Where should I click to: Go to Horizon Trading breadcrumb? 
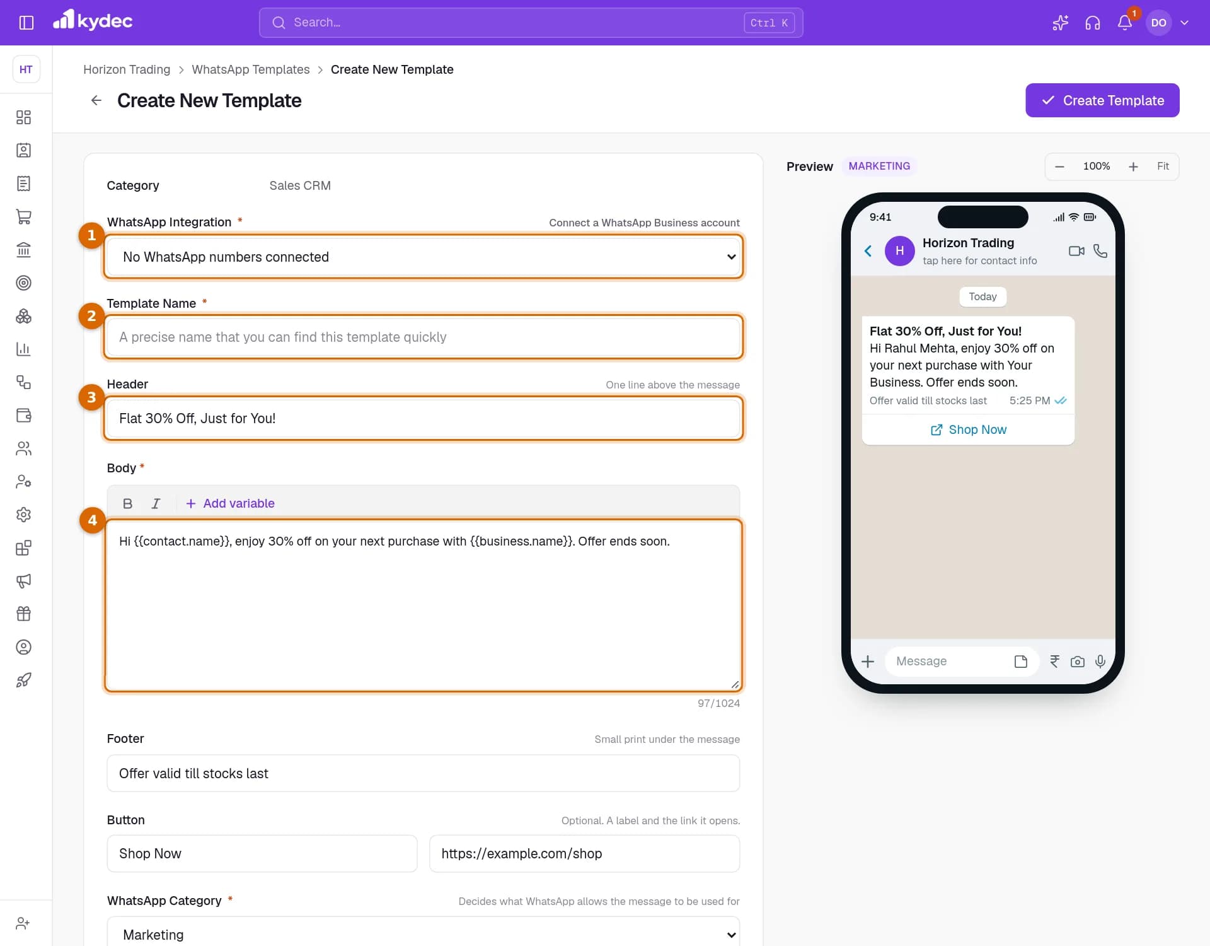click(127, 69)
